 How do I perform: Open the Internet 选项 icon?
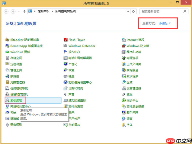tap(124, 40)
